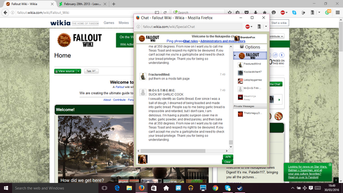This screenshot has height=193, width=343.
Task: Open the Firefox hamburger menu
Action: click(338, 13)
